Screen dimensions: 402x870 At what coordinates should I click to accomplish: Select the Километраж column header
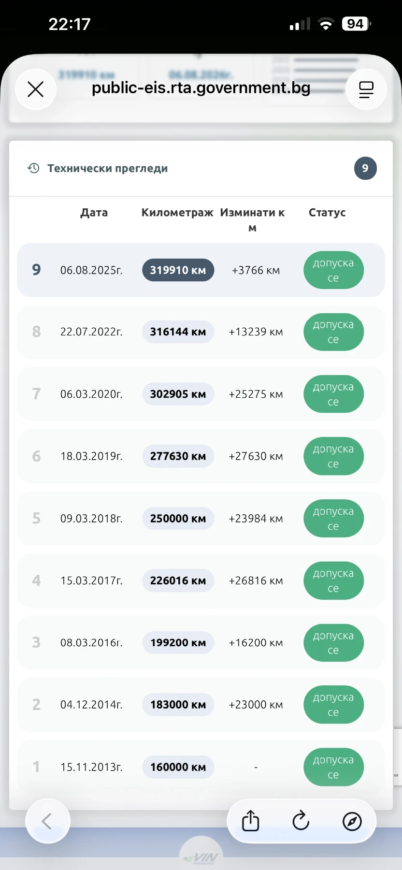tap(177, 213)
